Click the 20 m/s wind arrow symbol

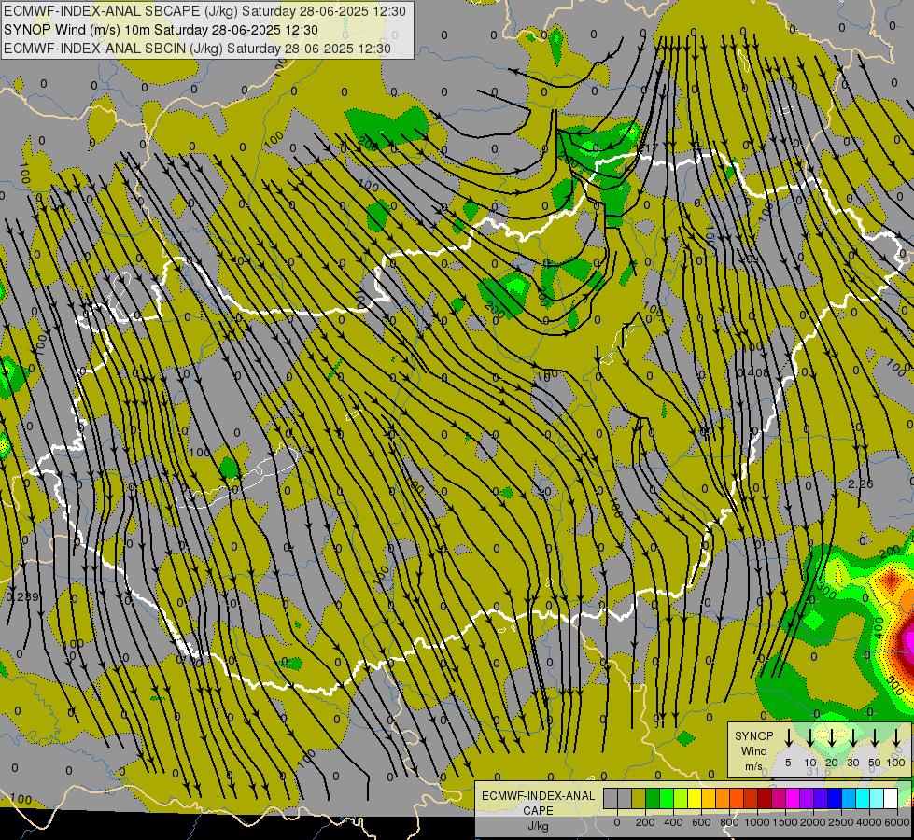click(832, 737)
